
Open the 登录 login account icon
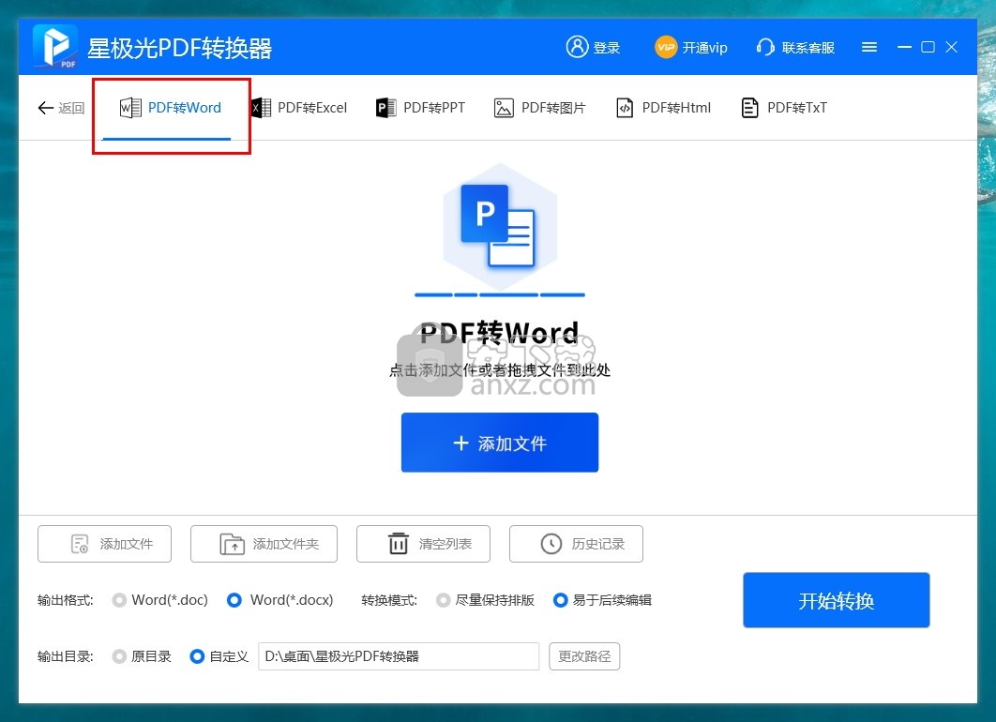pyautogui.click(x=577, y=47)
